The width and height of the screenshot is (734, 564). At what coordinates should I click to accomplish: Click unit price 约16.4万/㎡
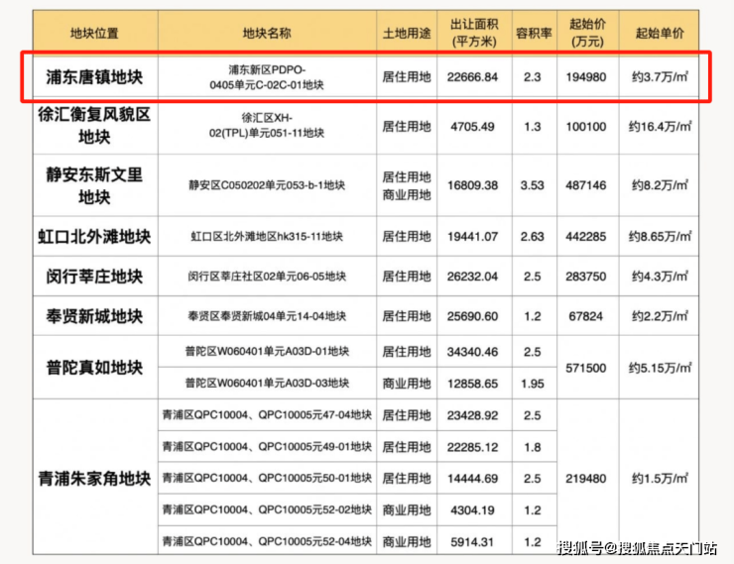660,126
